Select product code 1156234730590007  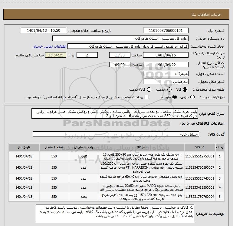click(200, 167)
